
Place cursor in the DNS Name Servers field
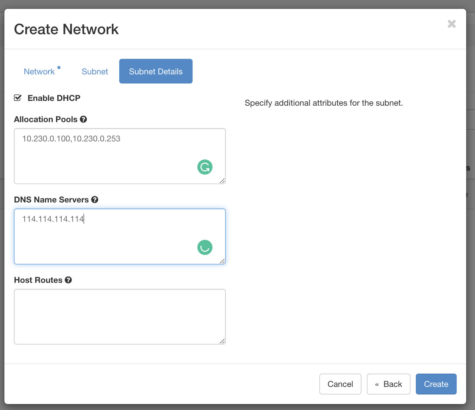(x=120, y=236)
